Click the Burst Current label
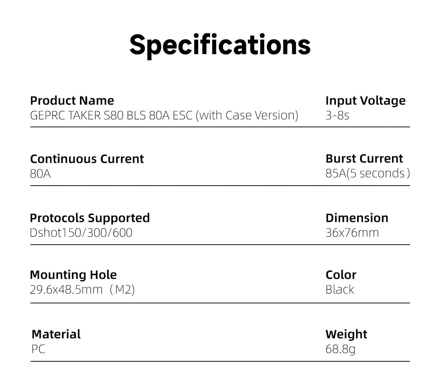The width and height of the screenshot is (440, 387). pos(364,158)
